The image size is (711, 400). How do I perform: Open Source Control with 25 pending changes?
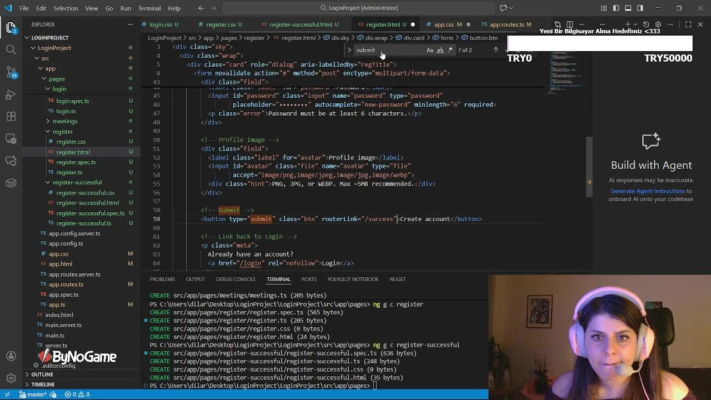point(11,72)
